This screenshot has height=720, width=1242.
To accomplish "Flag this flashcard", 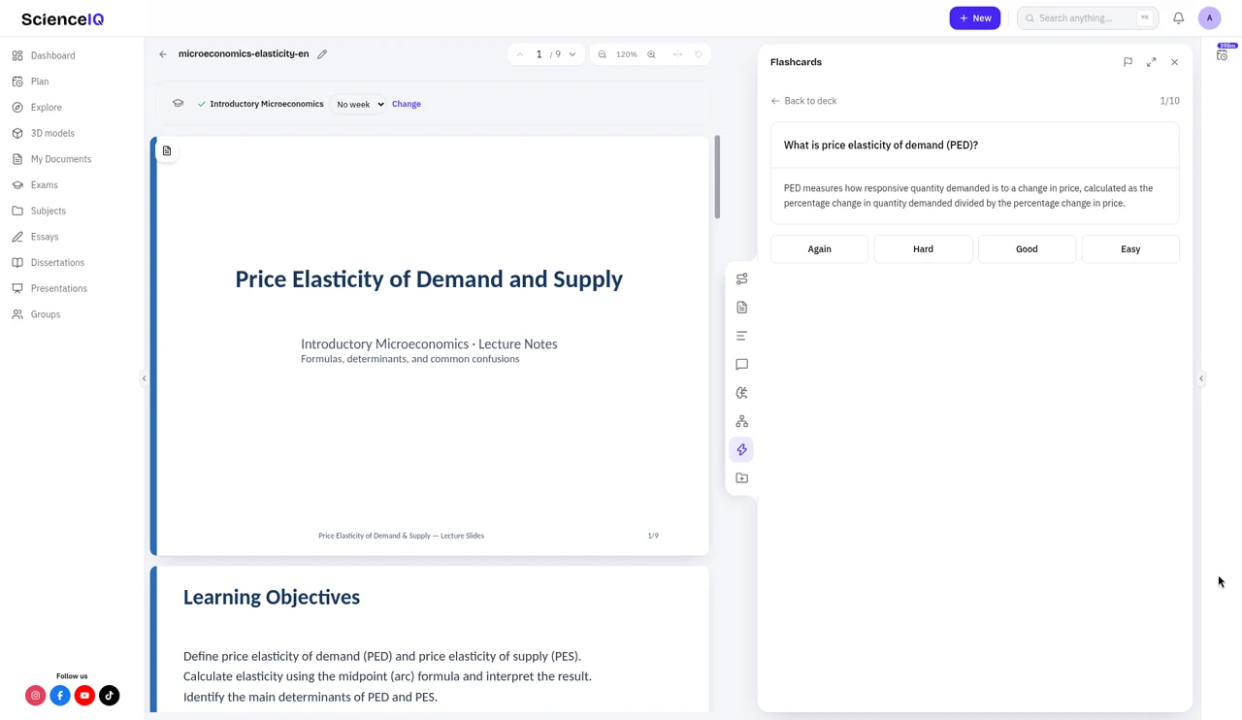I will pos(1128,62).
